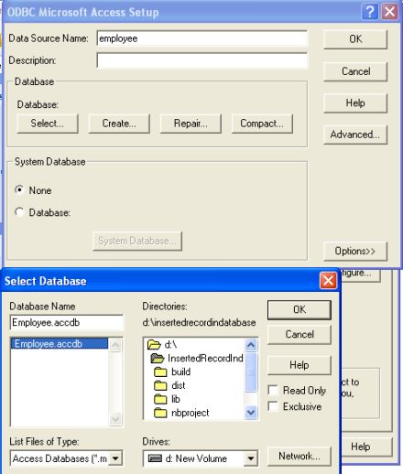Viewport: 403px width, 474px height.
Task: Click Cancel in Select Database dialog
Action: click(x=300, y=335)
